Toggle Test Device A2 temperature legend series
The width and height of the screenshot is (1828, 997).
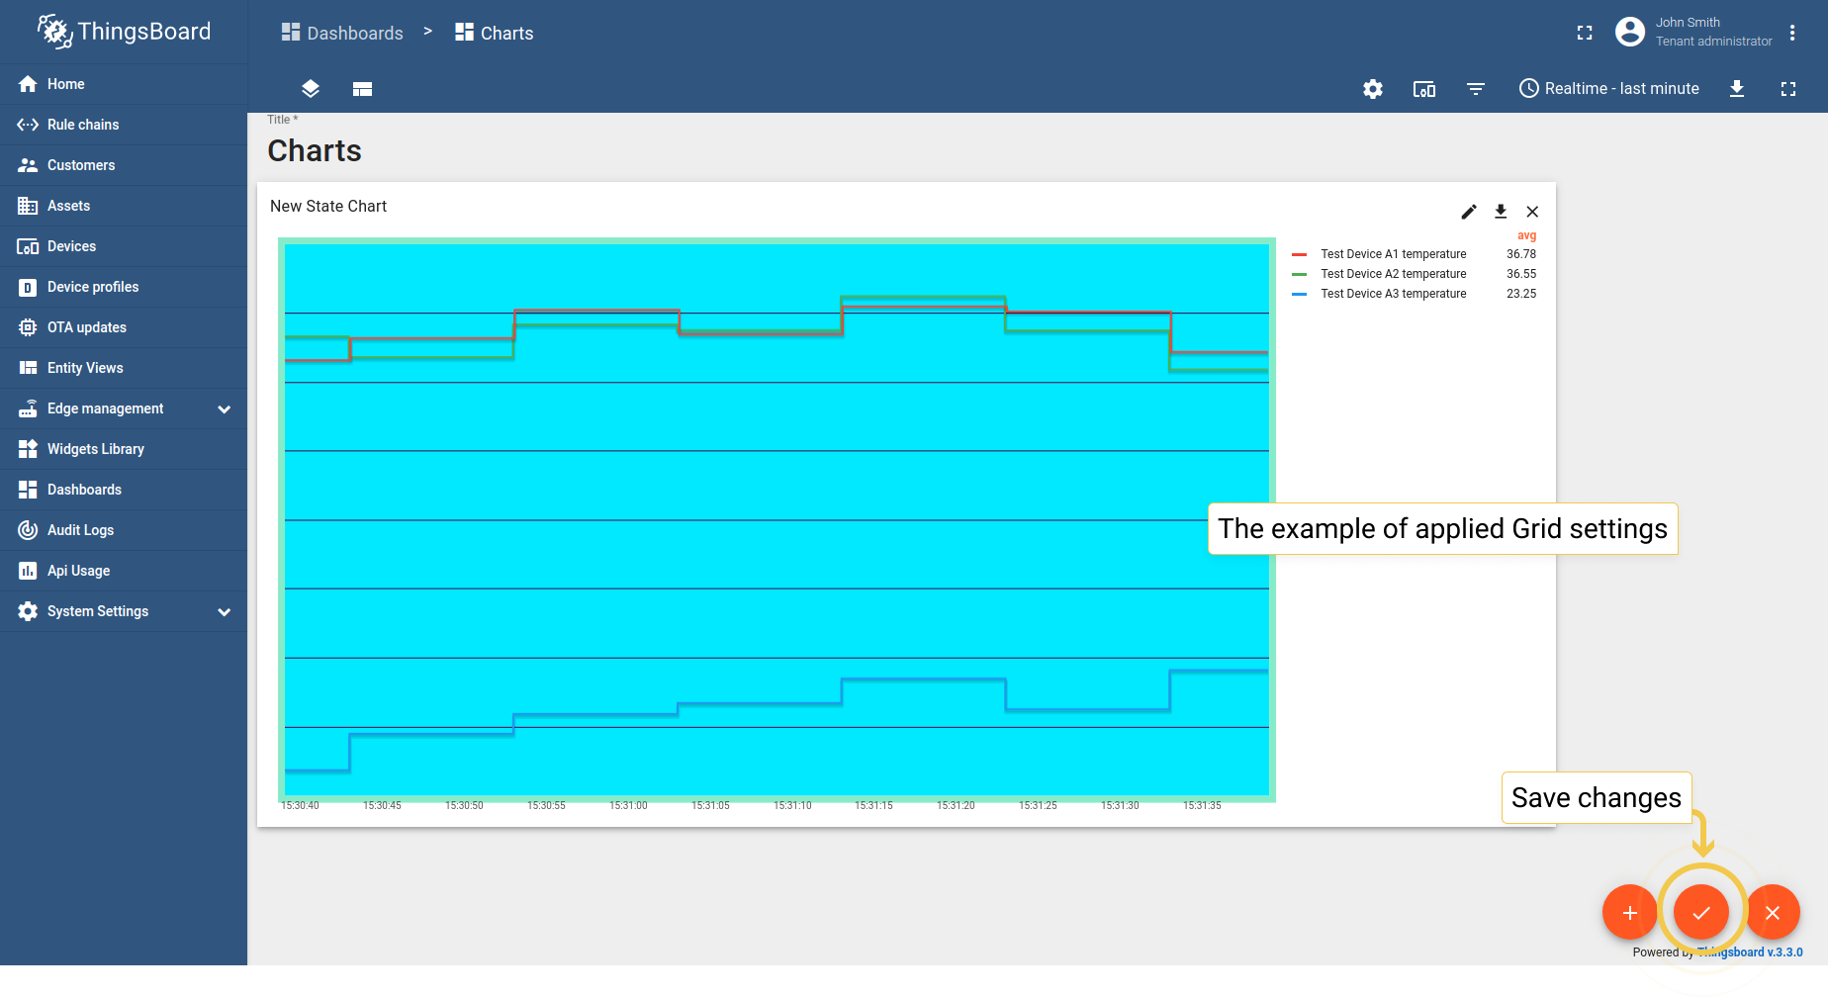1393,274
